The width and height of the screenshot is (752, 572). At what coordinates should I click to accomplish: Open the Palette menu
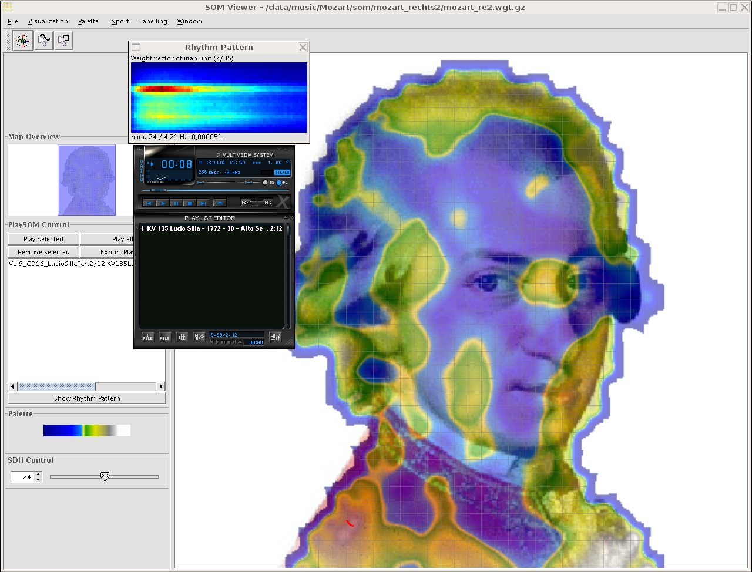(x=88, y=21)
